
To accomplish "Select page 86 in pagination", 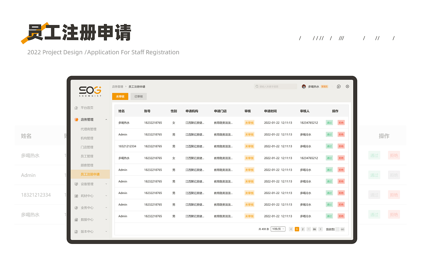I will (x=314, y=229).
